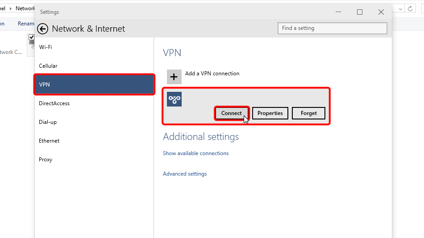
Task: Open the Show available connections link
Action: click(x=195, y=153)
